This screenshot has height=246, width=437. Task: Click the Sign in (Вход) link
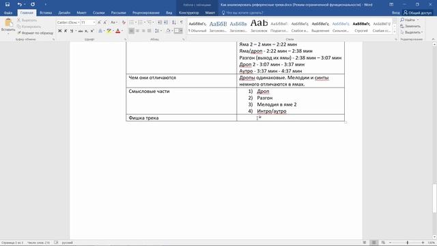click(x=395, y=13)
